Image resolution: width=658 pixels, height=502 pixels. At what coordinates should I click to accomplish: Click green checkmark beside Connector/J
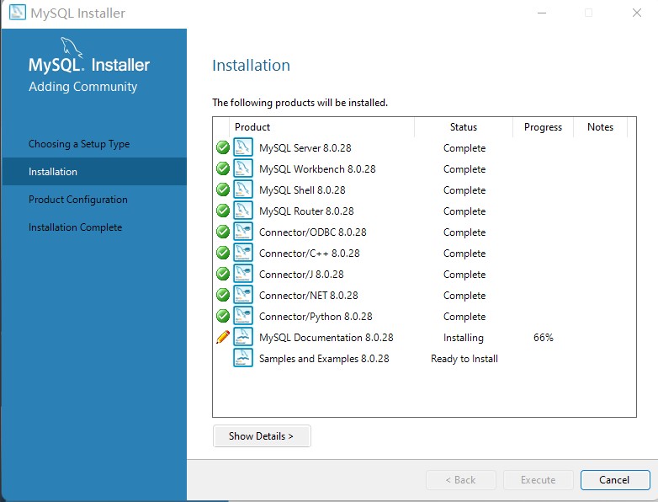coord(223,274)
